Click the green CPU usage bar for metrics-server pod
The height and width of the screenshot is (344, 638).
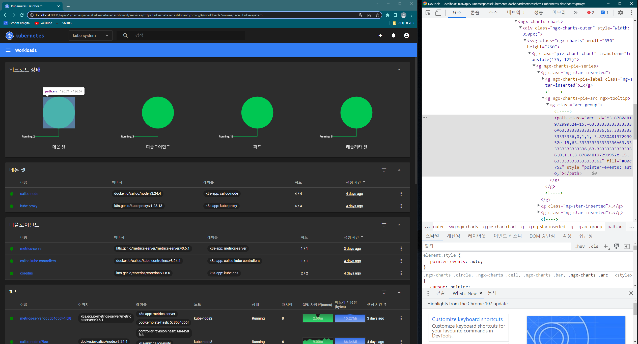[x=317, y=318]
